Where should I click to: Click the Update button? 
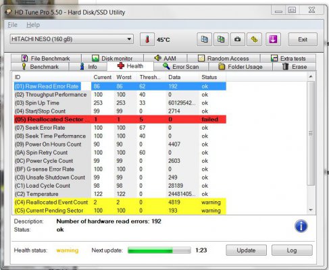[246, 250]
